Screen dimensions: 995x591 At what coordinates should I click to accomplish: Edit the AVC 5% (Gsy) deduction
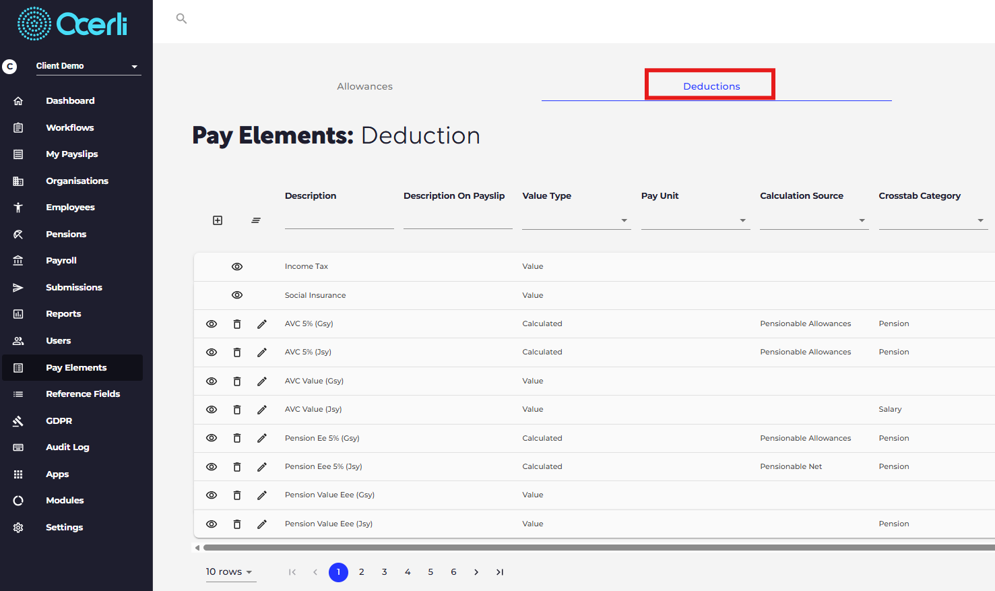click(x=262, y=324)
